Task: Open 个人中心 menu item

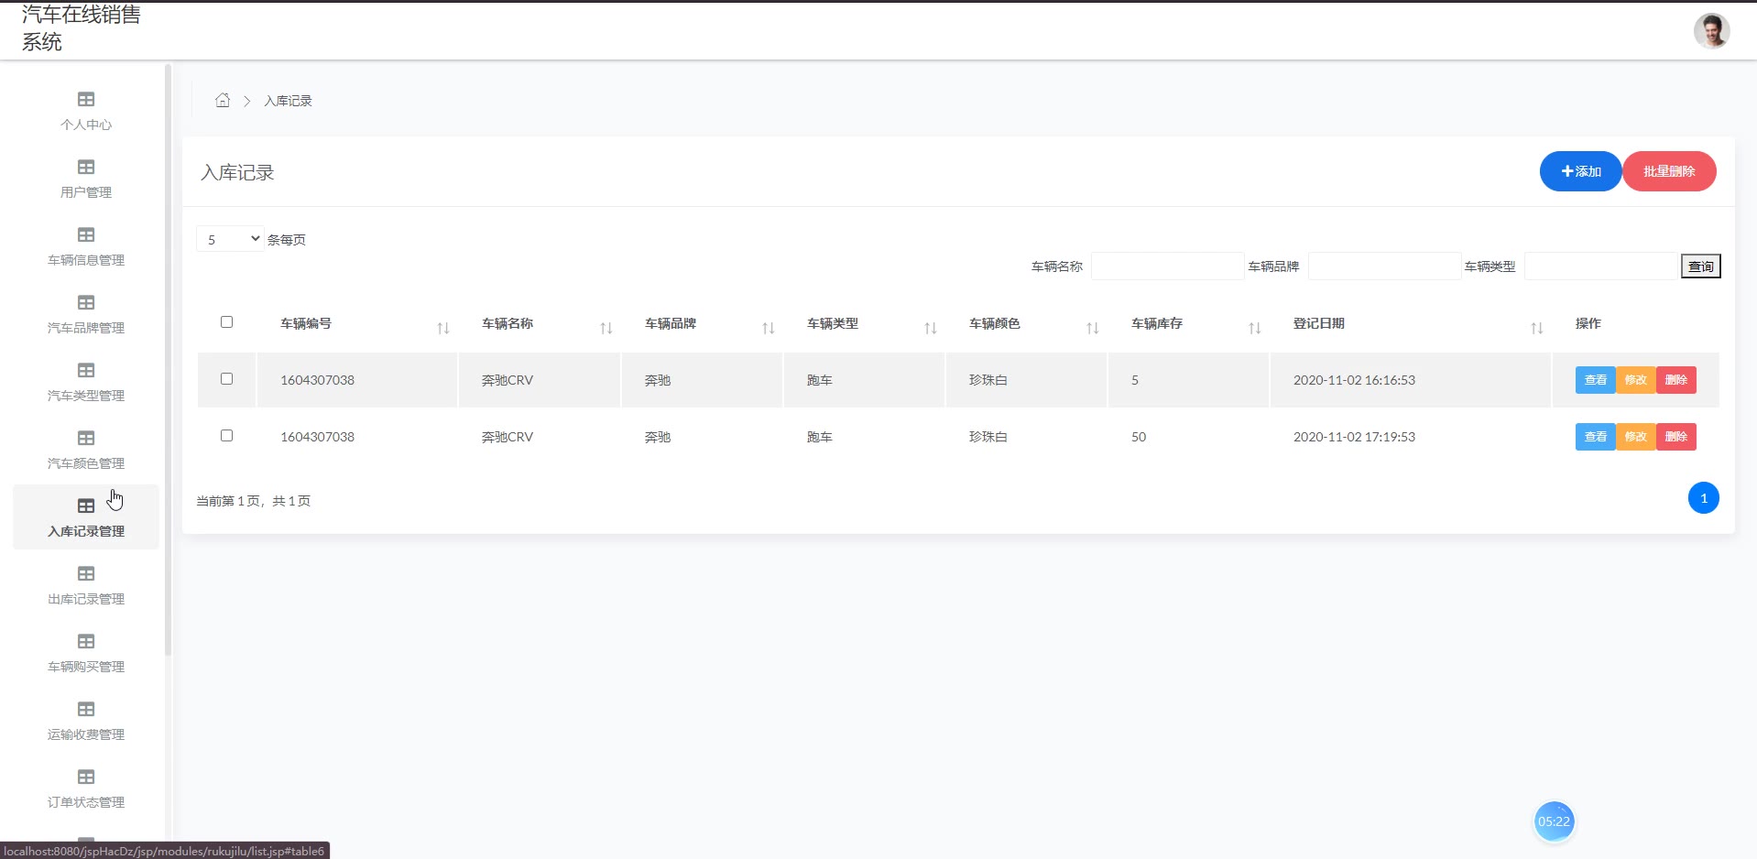Action: [86, 125]
